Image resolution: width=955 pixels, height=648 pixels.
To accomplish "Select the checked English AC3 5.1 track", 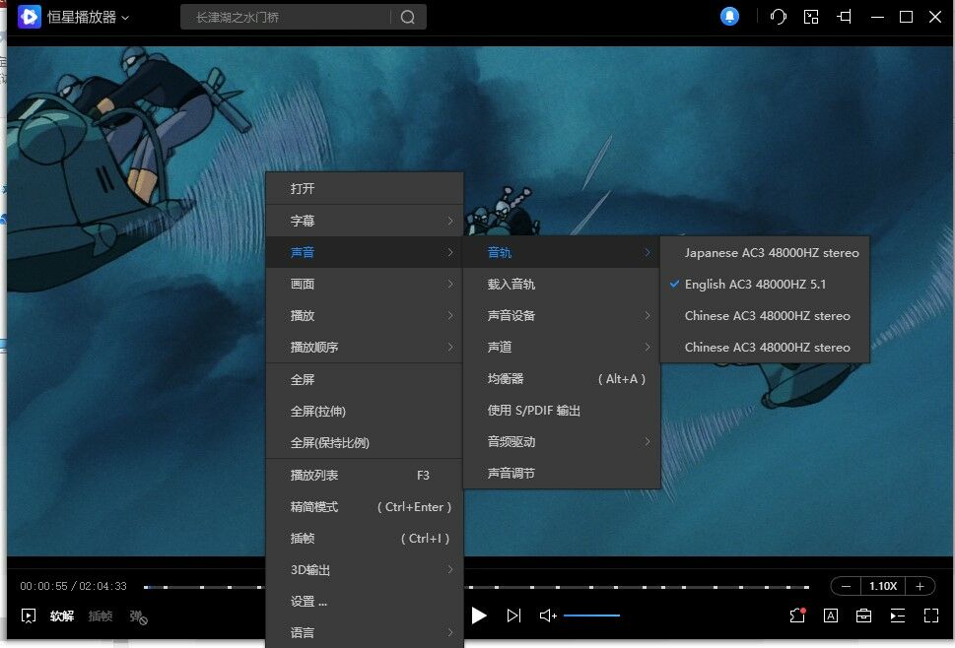I will click(755, 285).
